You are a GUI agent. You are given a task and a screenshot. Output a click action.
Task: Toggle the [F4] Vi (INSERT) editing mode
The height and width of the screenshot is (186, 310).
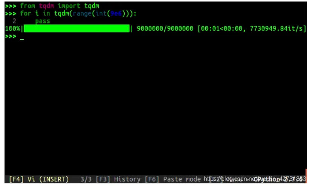pos(39,179)
